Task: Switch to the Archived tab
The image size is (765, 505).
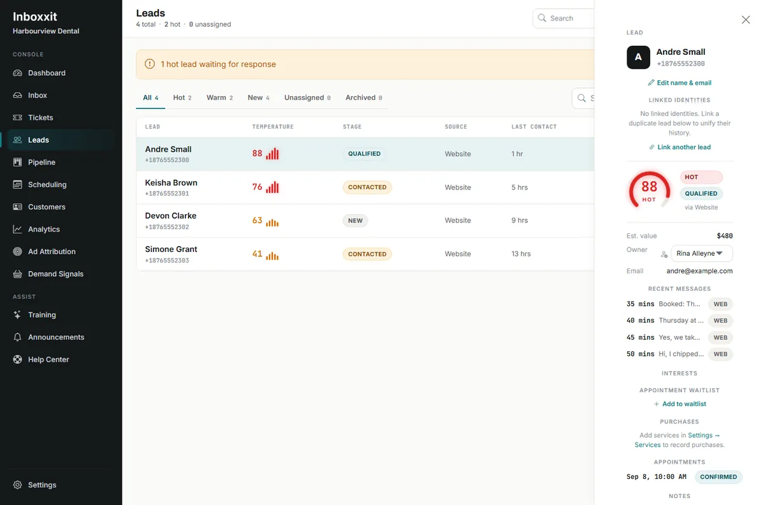Action: click(363, 98)
